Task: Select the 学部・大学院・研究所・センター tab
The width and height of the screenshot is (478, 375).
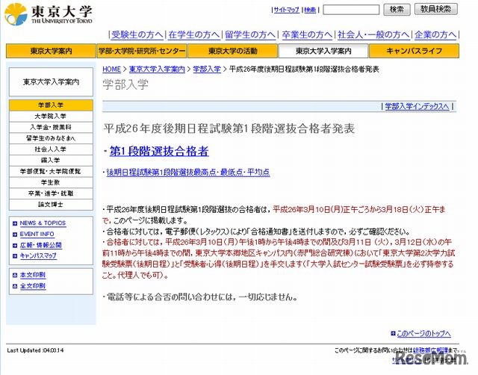Action: pos(142,51)
